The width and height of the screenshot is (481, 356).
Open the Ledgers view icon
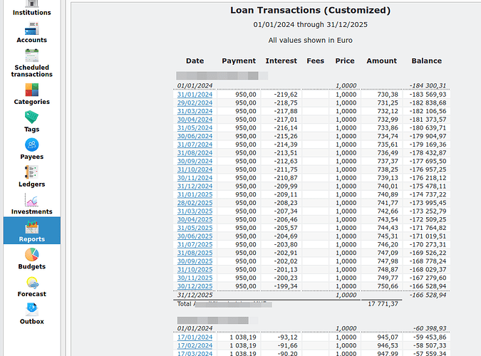(x=31, y=173)
